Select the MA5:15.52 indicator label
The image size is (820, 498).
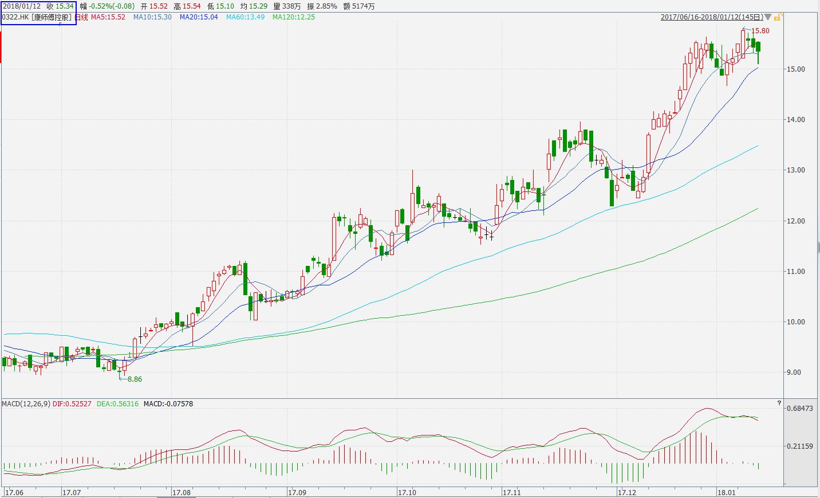click(x=108, y=17)
